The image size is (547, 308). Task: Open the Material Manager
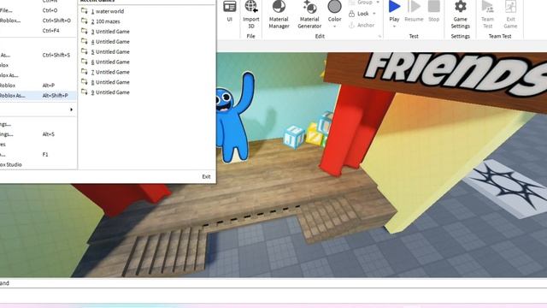279,15
